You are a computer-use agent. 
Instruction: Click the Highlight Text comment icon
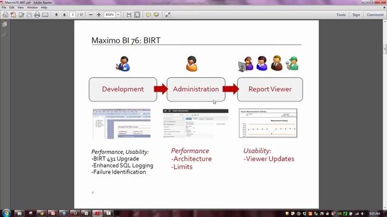[x=156, y=14]
